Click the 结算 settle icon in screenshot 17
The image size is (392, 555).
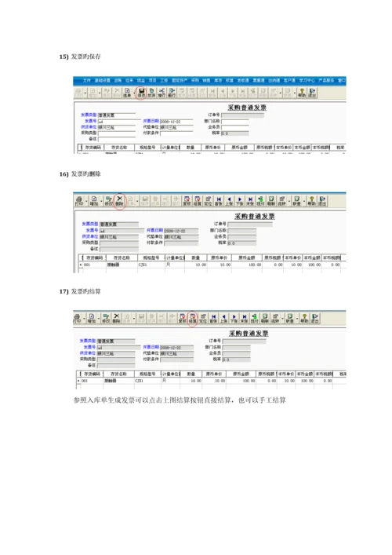[192, 318]
